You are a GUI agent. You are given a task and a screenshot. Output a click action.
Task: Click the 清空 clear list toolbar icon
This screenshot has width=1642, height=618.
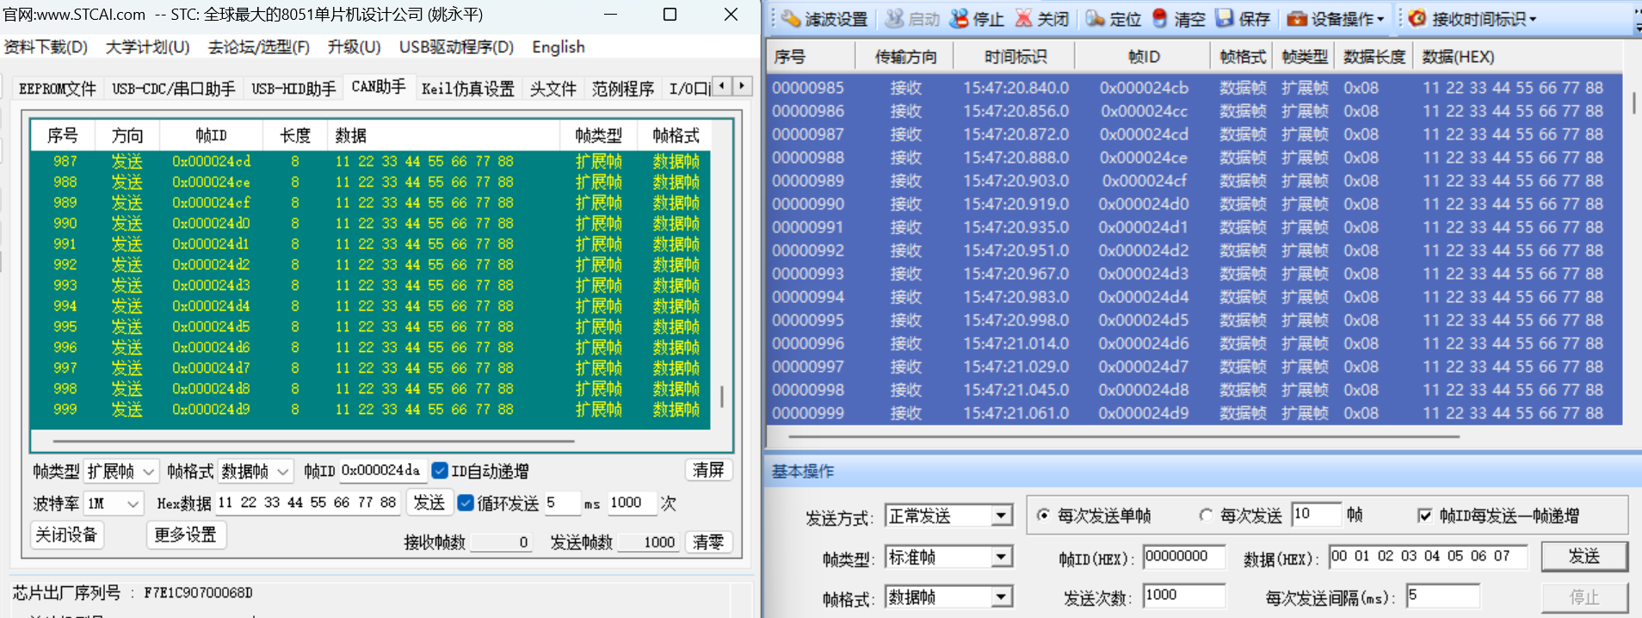[x=1178, y=19]
